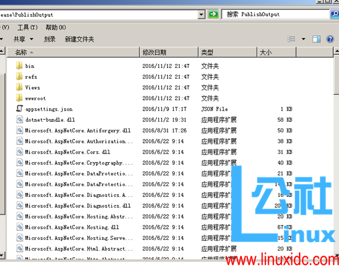Click the green Go arrow button
The height and width of the screenshot is (274, 339).
[213, 14]
